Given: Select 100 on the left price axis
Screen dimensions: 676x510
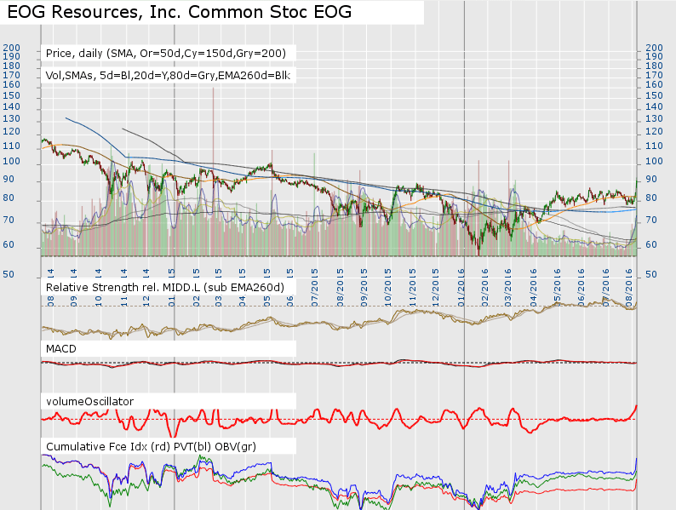Looking at the screenshot, I should pos(12,161).
